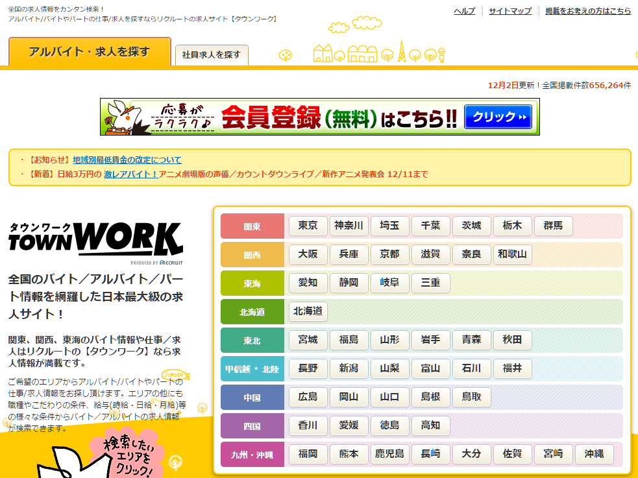This screenshot has width=638, height=478.
Task: Select 徳島 prefecture
Action: pos(390,425)
